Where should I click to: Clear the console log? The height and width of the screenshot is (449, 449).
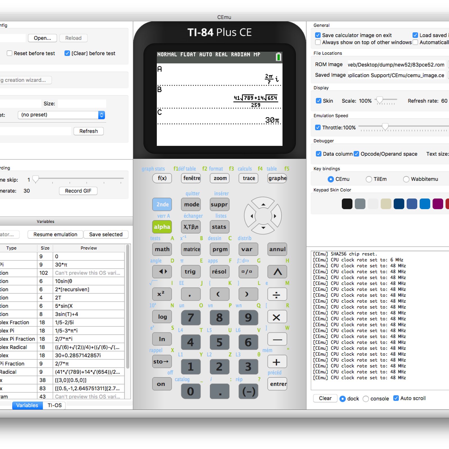325,398
